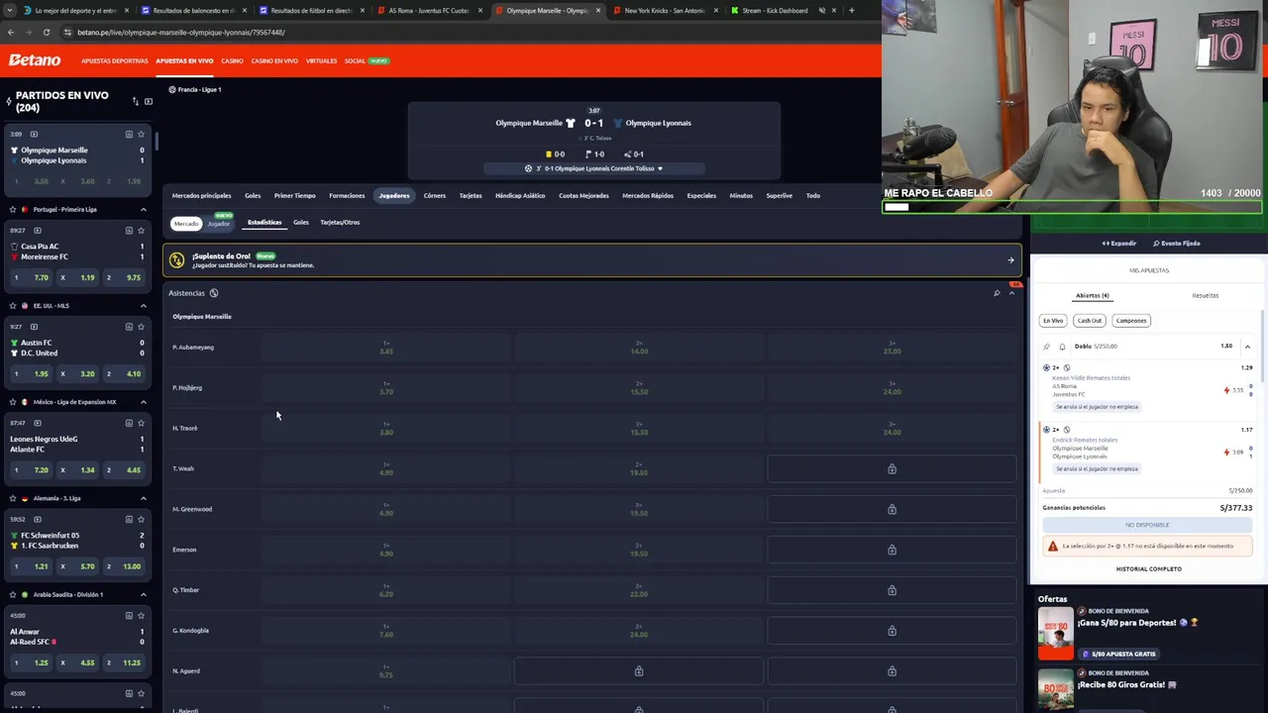Click the video icon next to 89:27 timer
Screen dimensions: 1268x713
38,230
